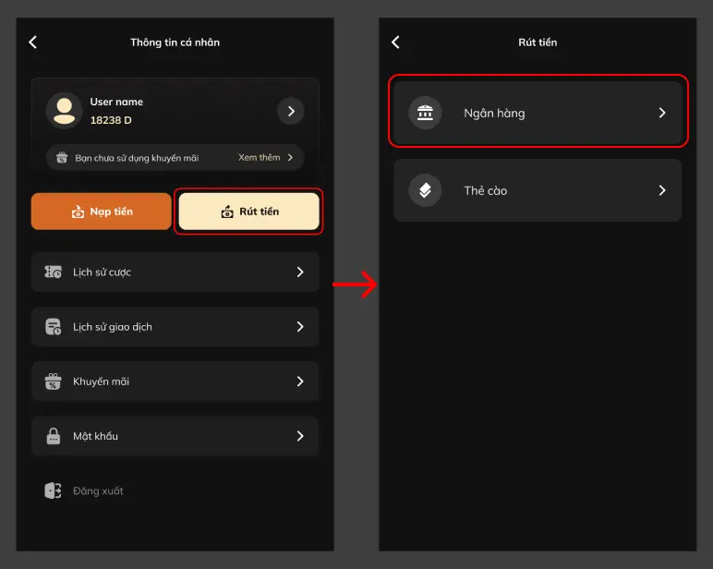Expand chevron on Lịch sử cược row
This screenshot has height=569, width=713.
[x=300, y=272]
